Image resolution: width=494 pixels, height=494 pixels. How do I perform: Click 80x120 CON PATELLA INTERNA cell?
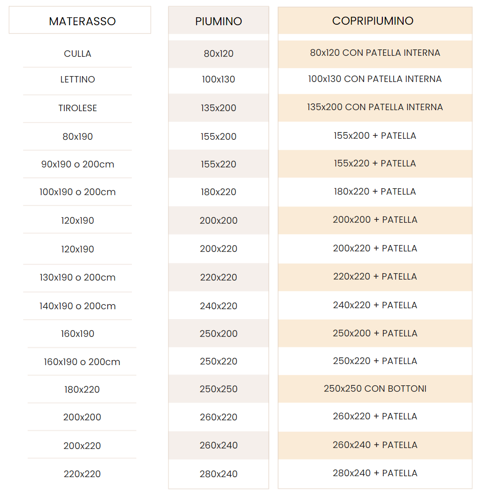tap(375, 53)
